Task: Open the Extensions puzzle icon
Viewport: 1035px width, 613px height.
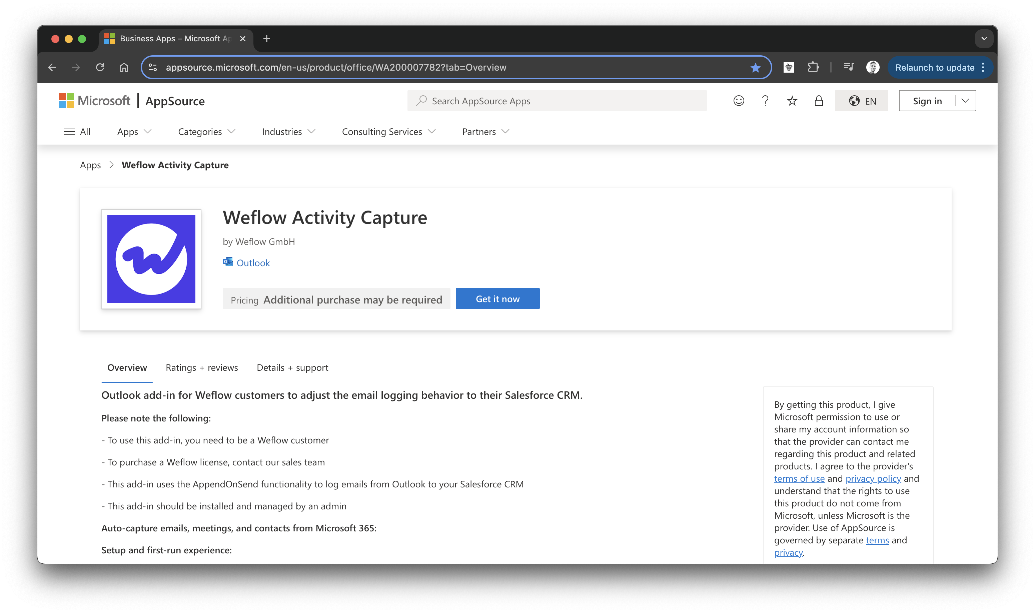Action: 813,67
